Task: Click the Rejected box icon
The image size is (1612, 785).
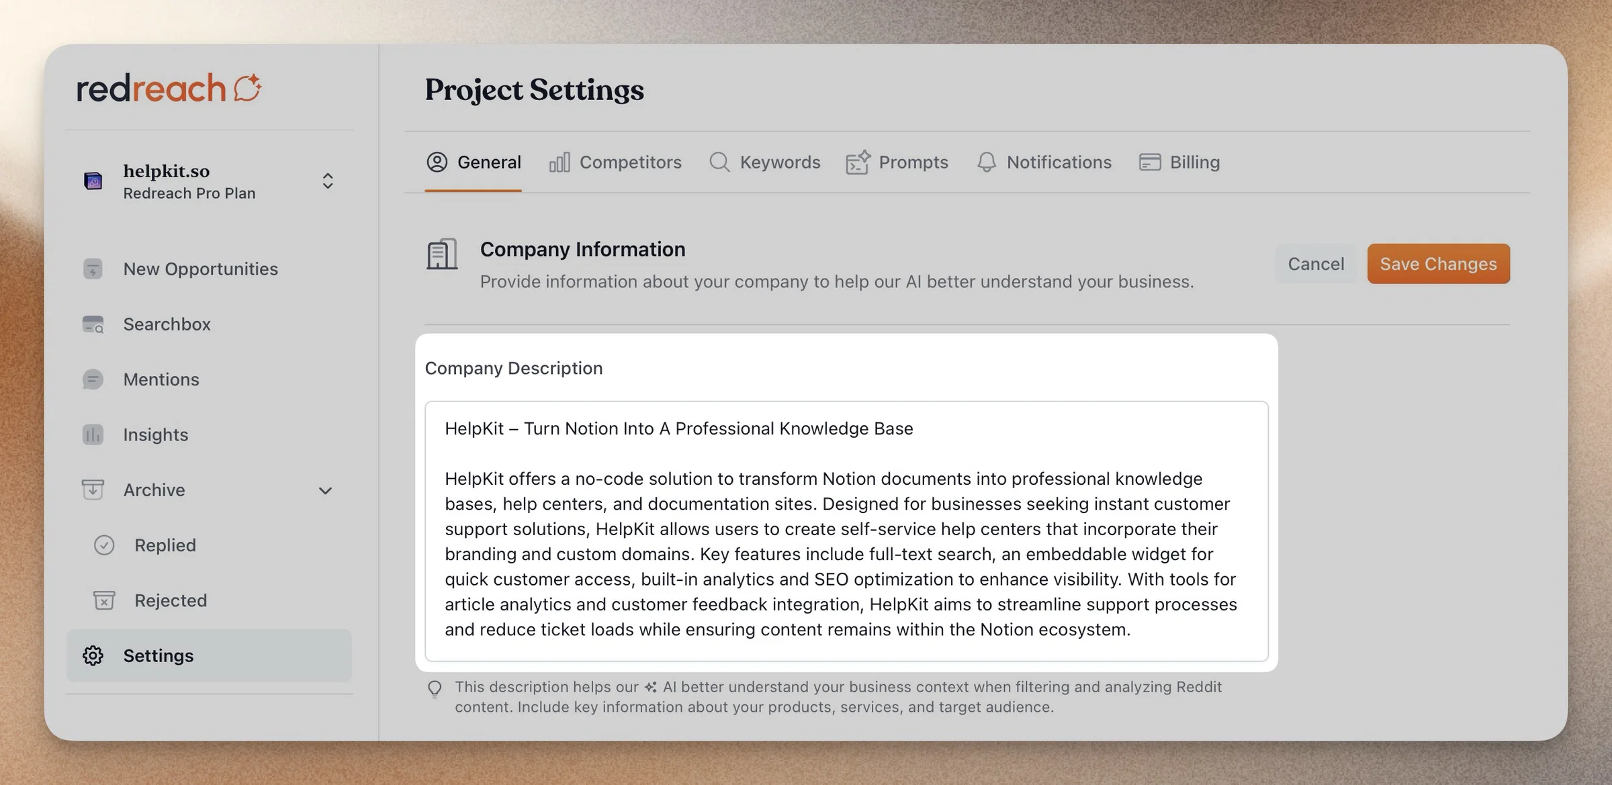Action: [x=104, y=600]
